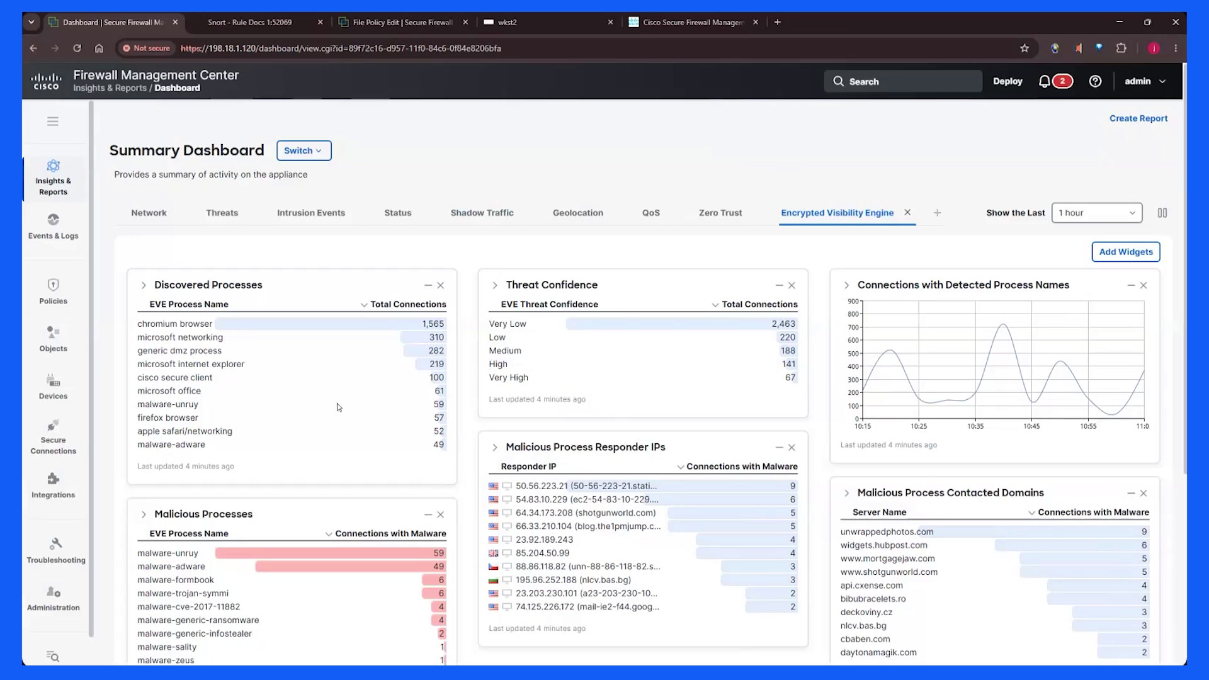Open the notifications bell icon

coord(1045,81)
